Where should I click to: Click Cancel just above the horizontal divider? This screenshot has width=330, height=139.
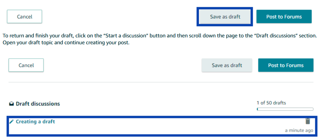pos(26,65)
